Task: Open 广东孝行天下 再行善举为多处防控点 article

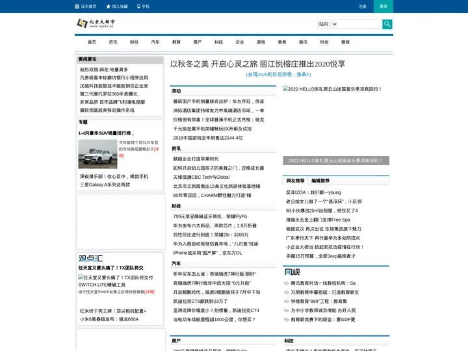Action: point(323,238)
